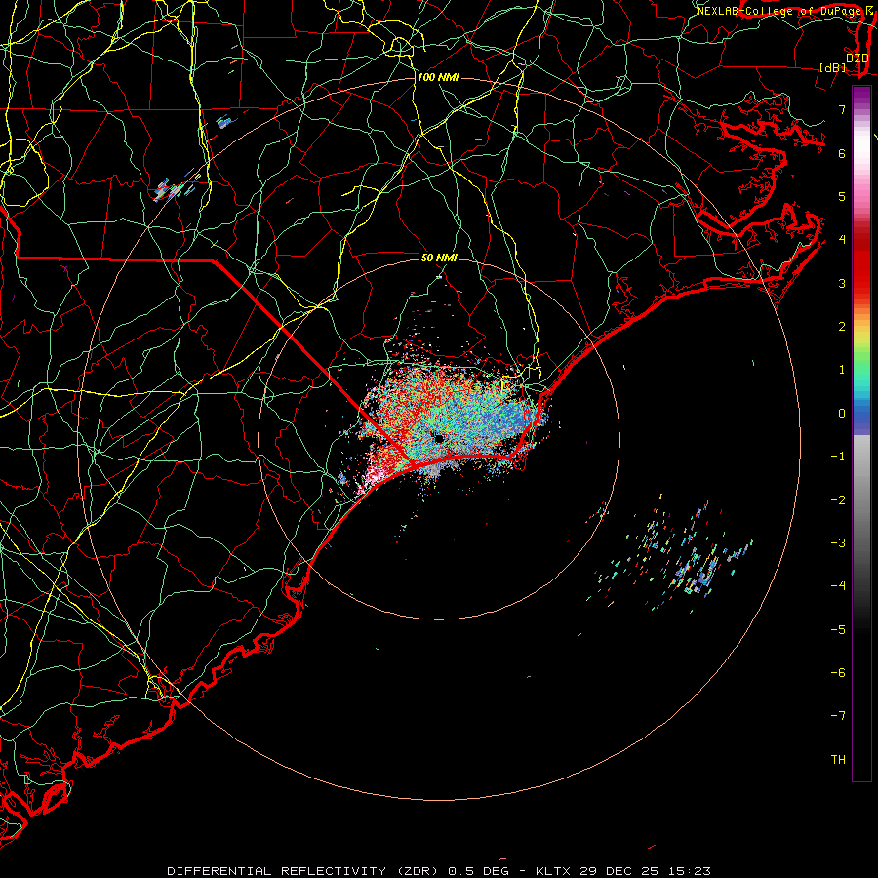Click the -4 value on the dB scale
The width and height of the screenshot is (878, 878).
coord(838,586)
